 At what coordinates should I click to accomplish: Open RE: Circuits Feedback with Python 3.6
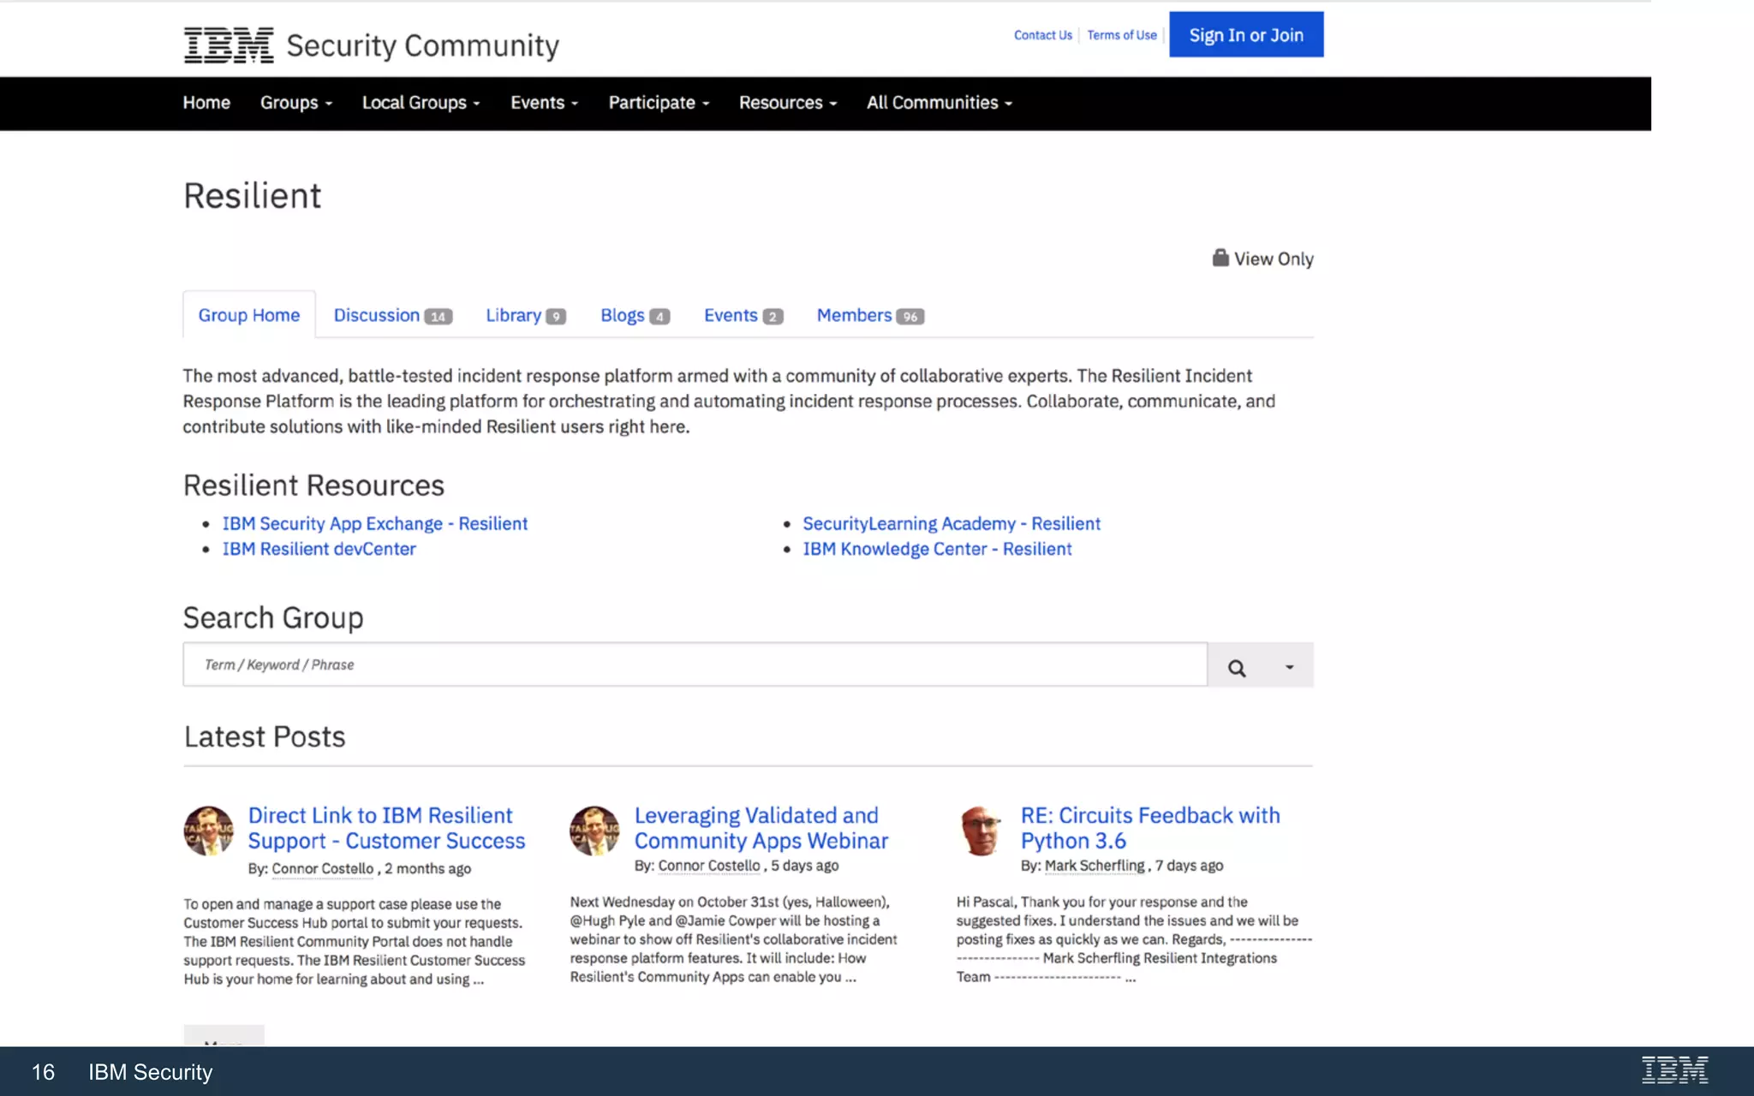point(1150,828)
